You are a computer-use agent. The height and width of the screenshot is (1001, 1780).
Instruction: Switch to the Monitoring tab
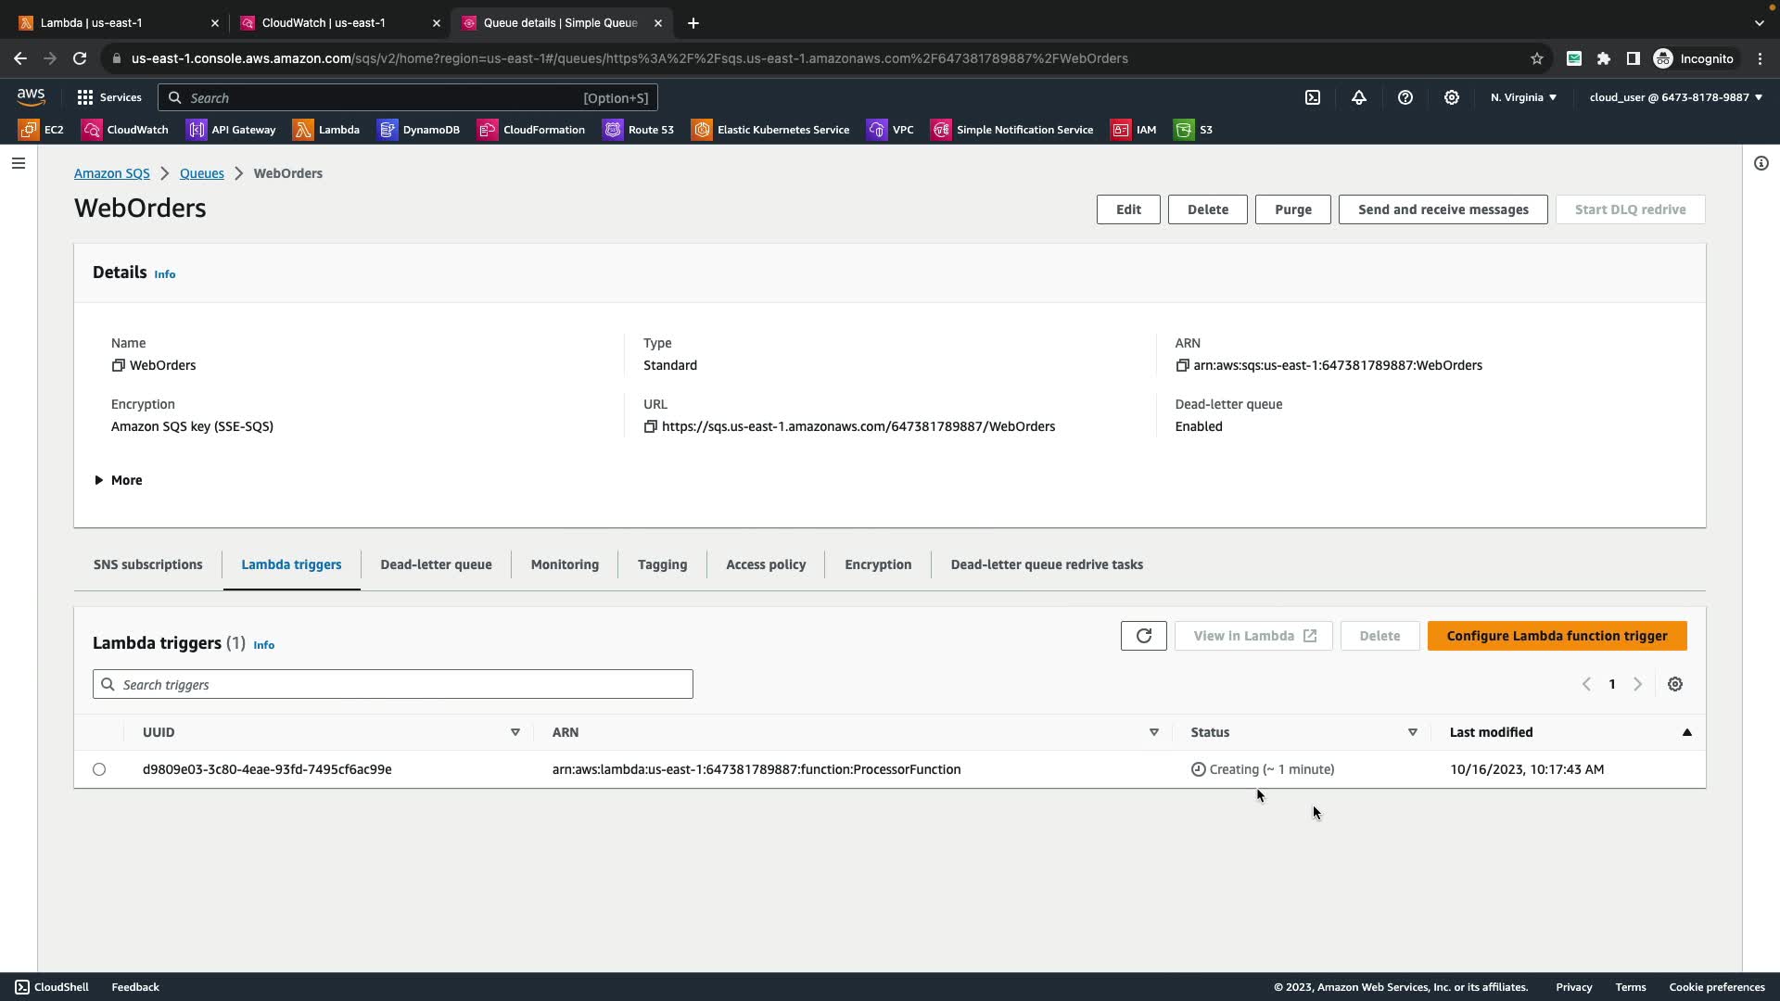(x=565, y=564)
